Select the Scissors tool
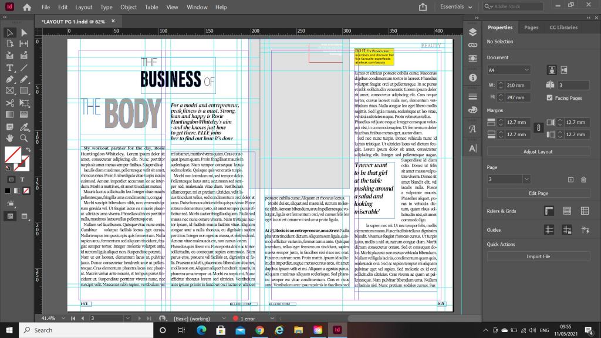The image size is (601, 338). point(10,103)
